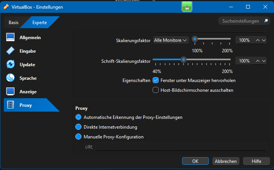Open help with the Hilfe button
Image resolution: width=274 pixels, height=170 pixels.
[x=256, y=161]
